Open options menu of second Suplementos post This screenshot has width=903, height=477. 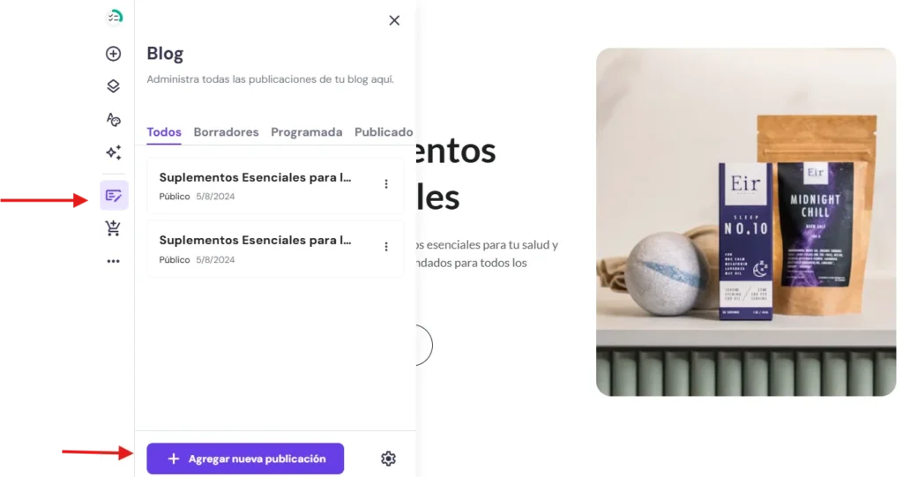coord(386,247)
